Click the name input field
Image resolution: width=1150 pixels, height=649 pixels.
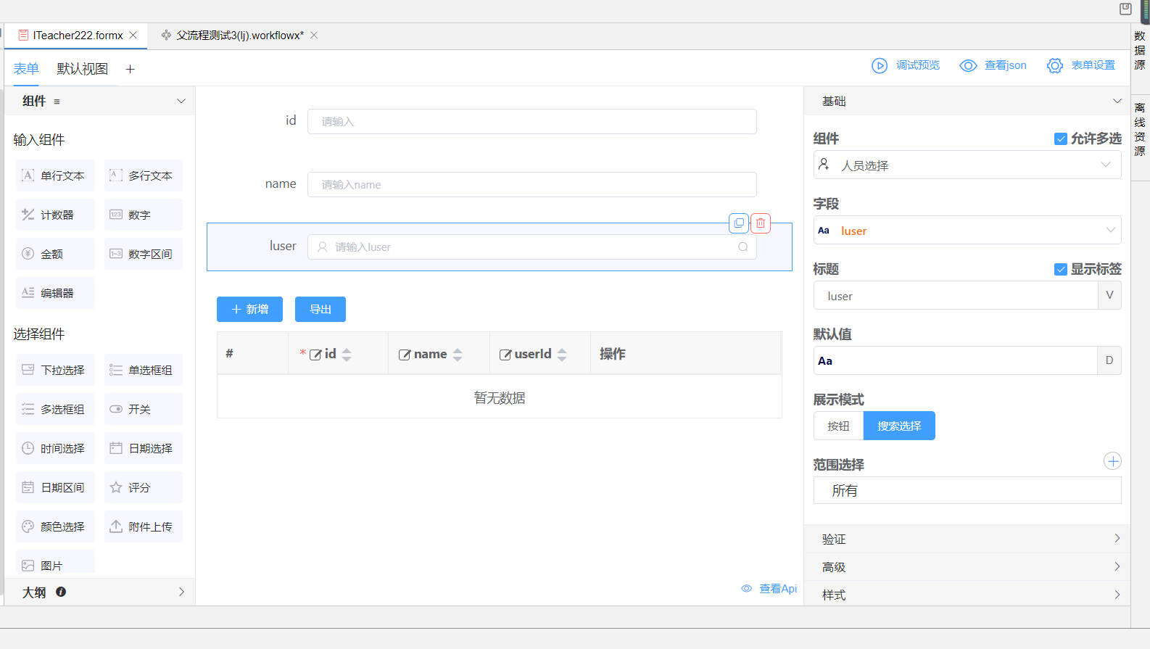(x=531, y=185)
